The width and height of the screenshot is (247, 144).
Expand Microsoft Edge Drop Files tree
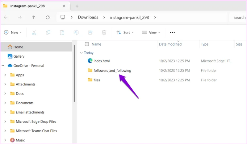tap(5, 121)
